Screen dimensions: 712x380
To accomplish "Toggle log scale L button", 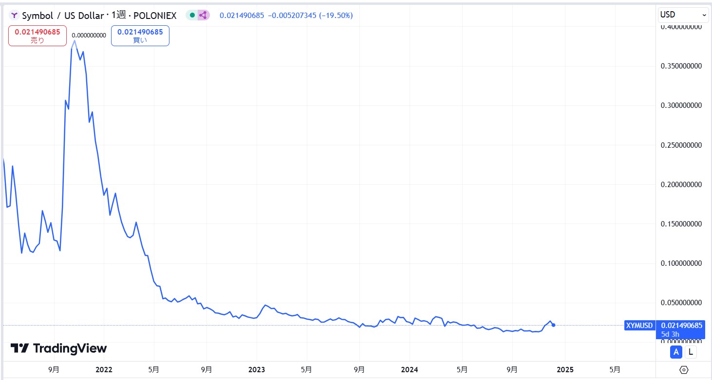I will pyautogui.click(x=691, y=352).
